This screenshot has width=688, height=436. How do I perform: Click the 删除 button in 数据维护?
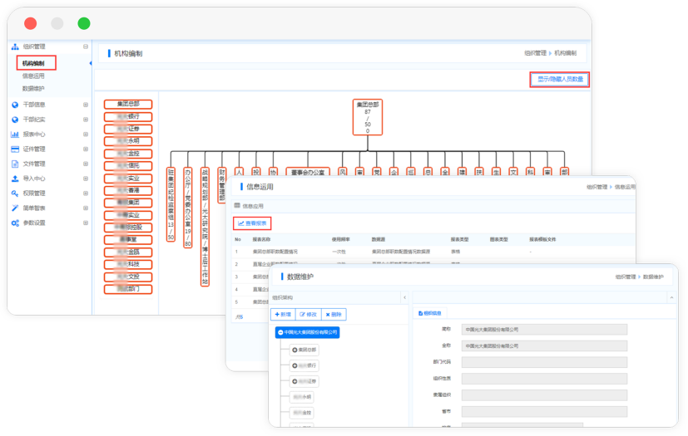[333, 315]
